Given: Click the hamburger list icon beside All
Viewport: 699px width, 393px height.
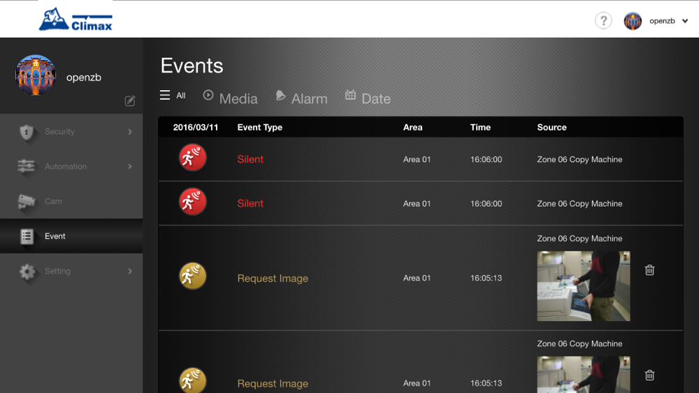Looking at the screenshot, I should click(165, 95).
